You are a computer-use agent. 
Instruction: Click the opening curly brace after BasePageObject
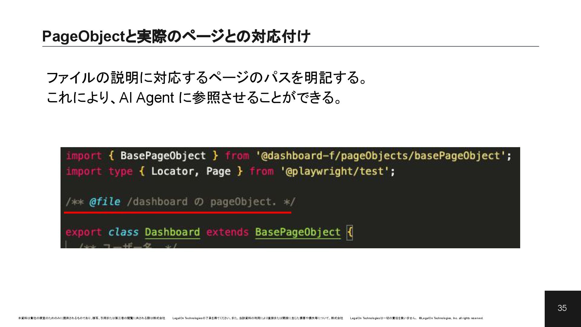point(350,232)
